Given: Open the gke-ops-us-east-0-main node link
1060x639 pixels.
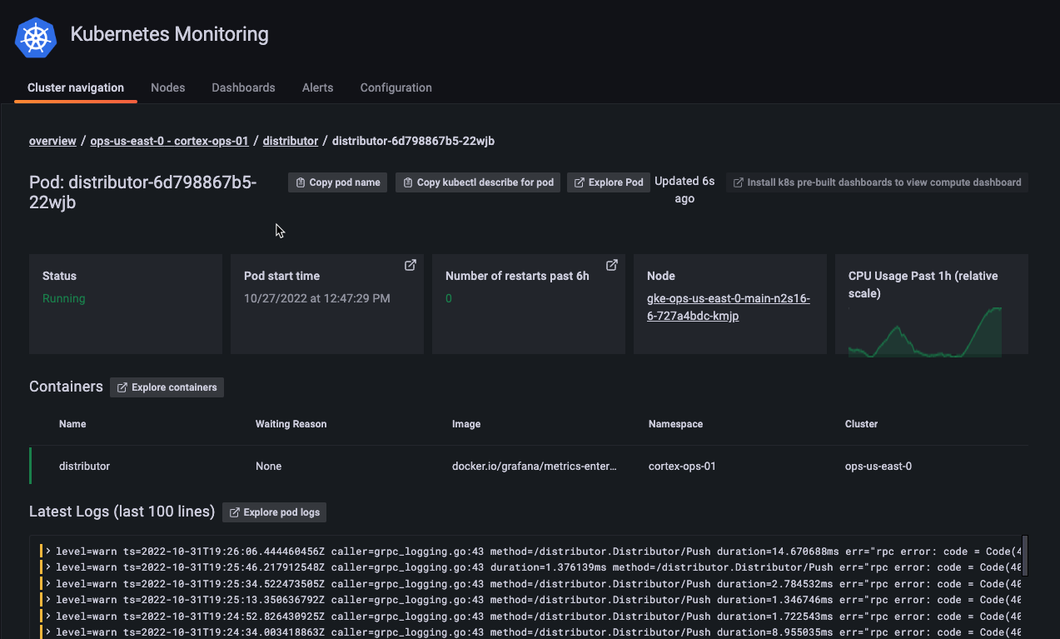Looking at the screenshot, I should pos(729,307).
